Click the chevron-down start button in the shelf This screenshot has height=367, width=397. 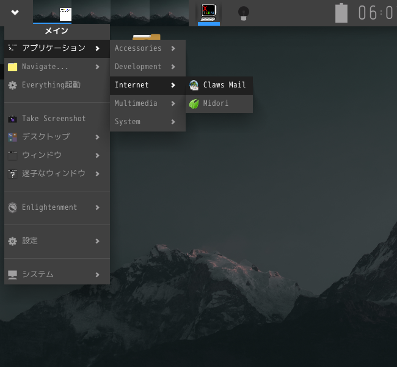(x=15, y=12)
